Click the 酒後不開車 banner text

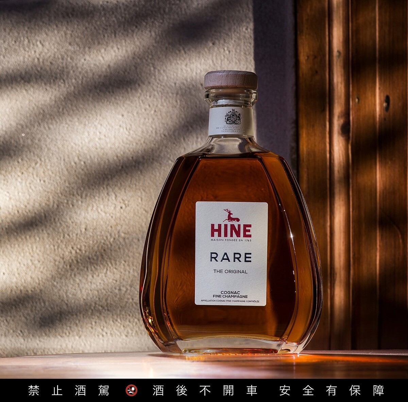click(x=205, y=390)
